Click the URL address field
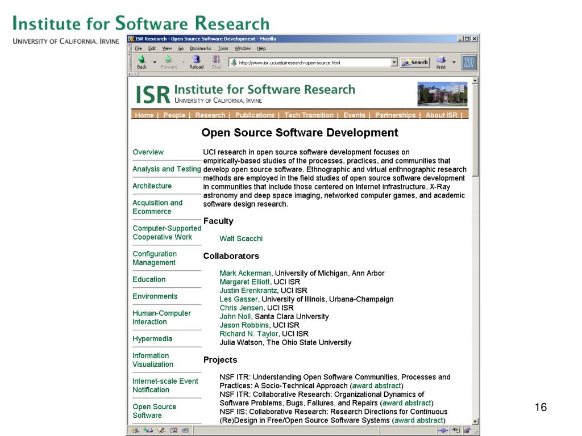 (x=314, y=62)
